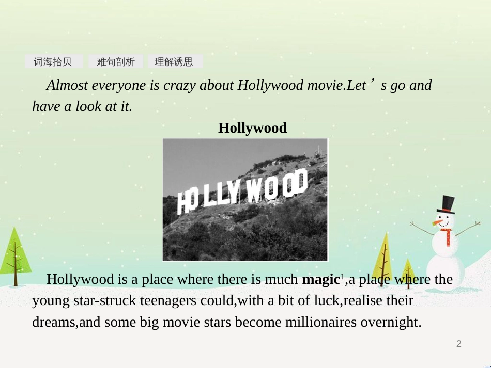Select the 理解诱思 tab

175,61
